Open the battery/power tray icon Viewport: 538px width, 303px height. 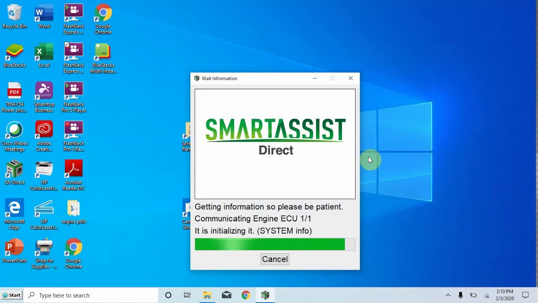(473, 295)
